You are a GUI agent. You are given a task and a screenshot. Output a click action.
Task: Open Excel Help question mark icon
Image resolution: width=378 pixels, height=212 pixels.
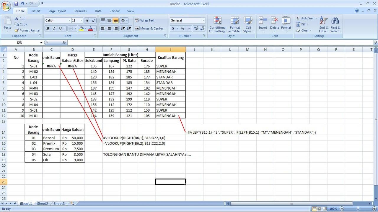click(357, 11)
